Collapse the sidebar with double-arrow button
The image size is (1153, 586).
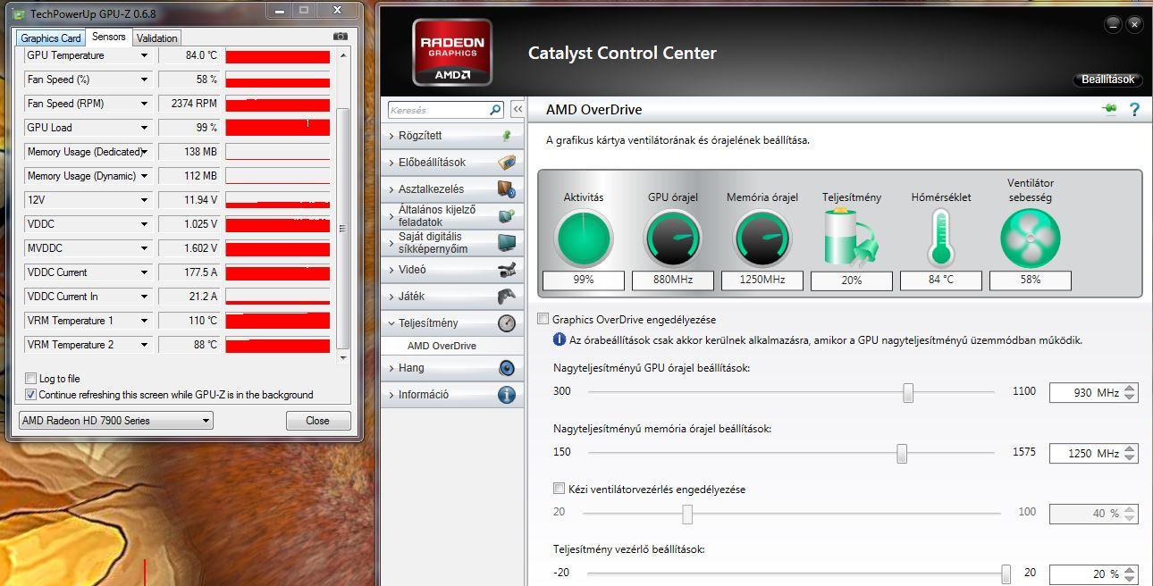click(x=518, y=110)
